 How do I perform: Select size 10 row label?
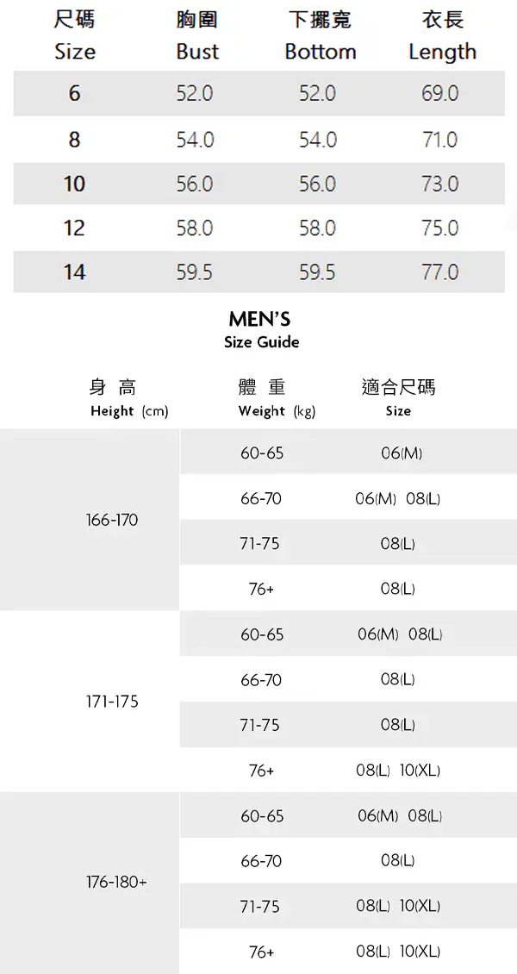74,184
